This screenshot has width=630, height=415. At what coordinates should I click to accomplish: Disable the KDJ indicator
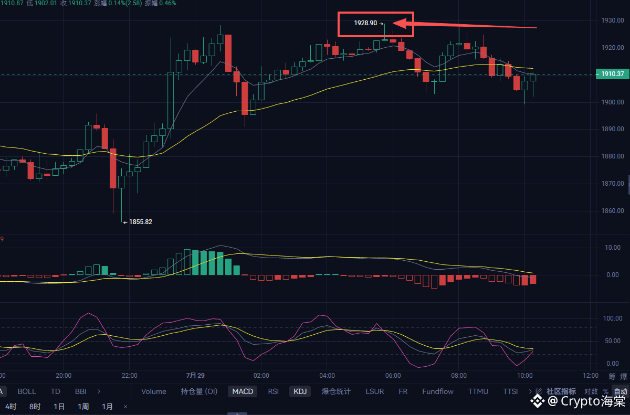click(300, 391)
